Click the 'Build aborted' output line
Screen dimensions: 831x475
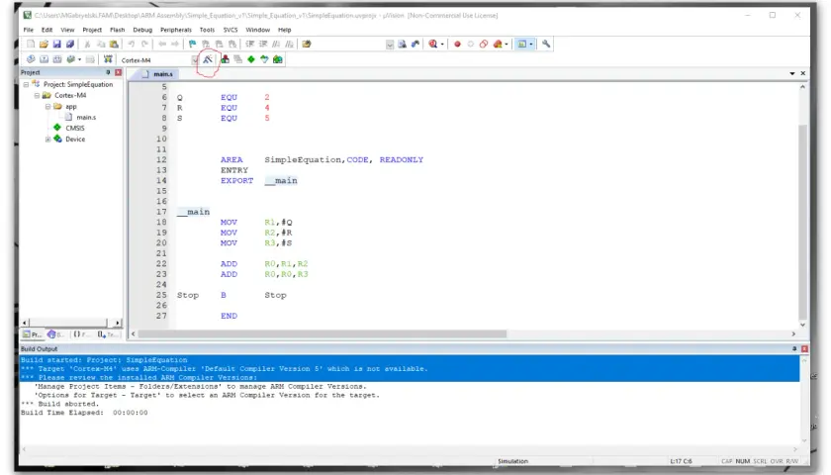tap(60, 404)
